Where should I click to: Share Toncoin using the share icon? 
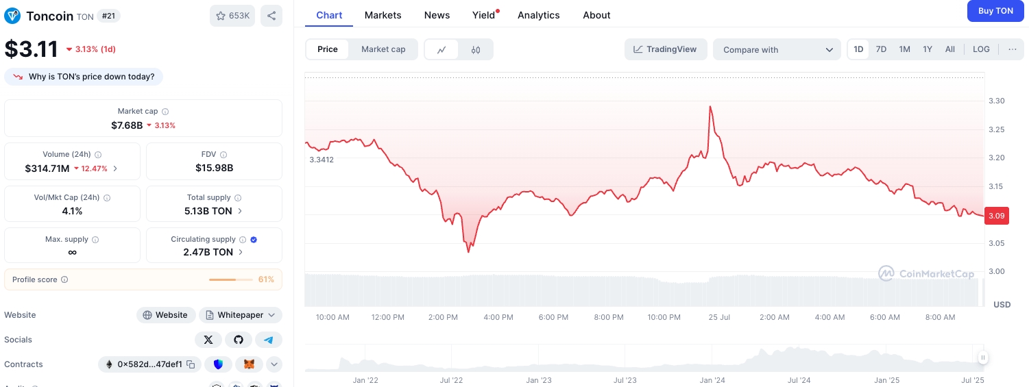[x=271, y=16]
